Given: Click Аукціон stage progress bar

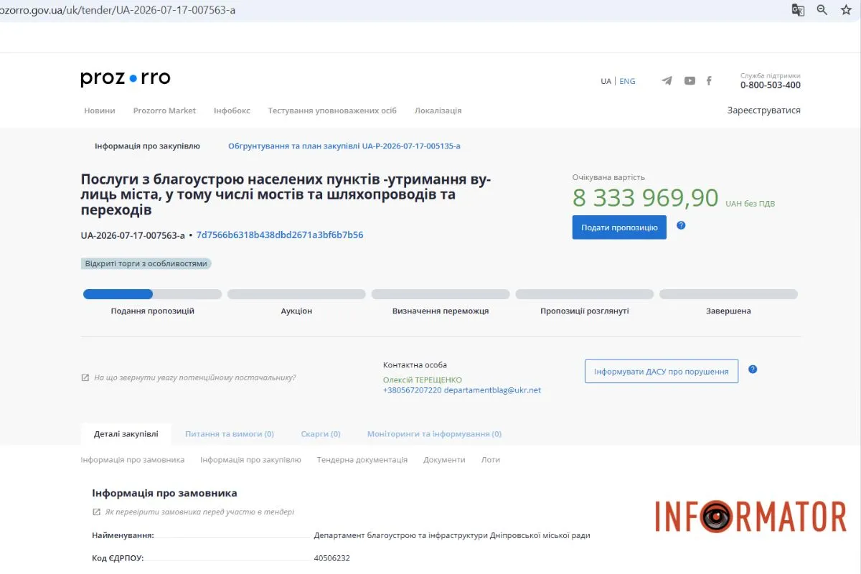Looking at the screenshot, I should point(296,294).
